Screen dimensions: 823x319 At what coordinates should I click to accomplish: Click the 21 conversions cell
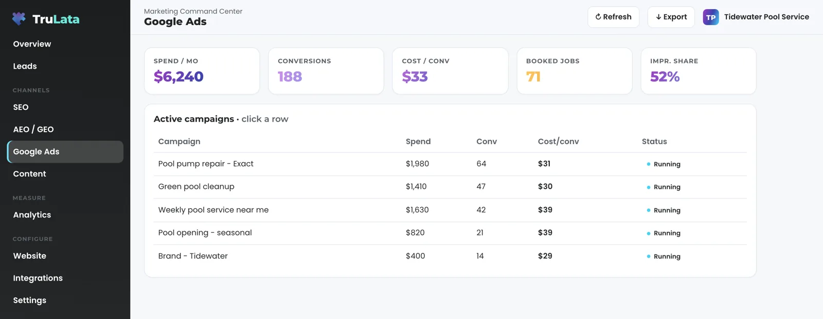point(480,233)
